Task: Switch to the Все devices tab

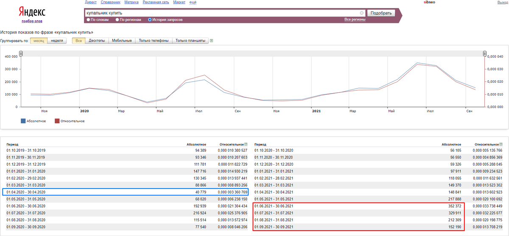Action: (78, 41)
